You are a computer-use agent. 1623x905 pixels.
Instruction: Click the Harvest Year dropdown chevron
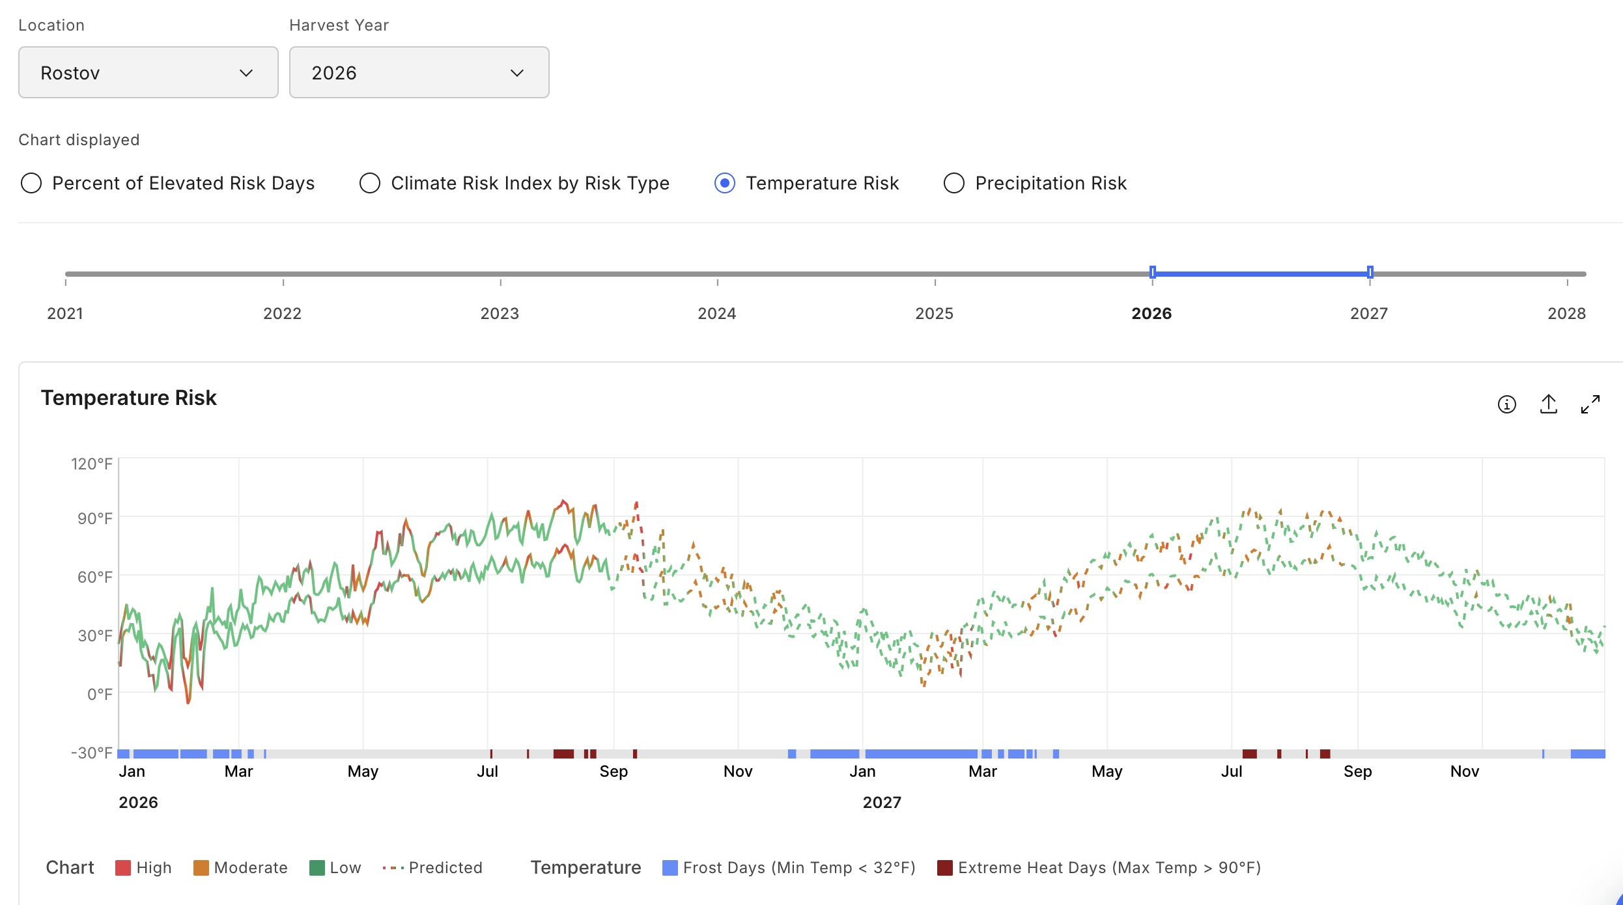tap(517, 73)
